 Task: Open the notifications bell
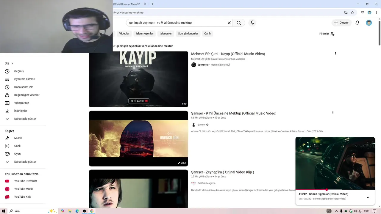pos(357,23)
